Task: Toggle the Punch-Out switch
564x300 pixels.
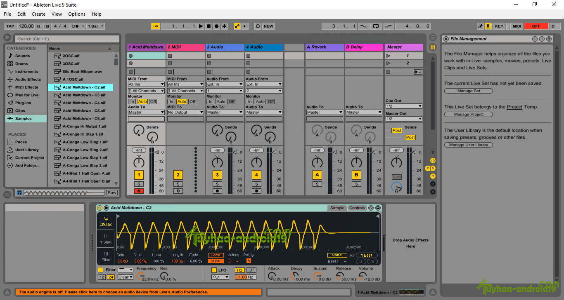Action: click(x=389, y=26)
